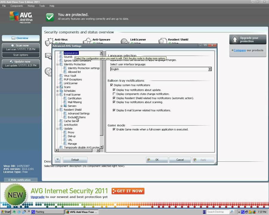
Task: Click the tree vertical scrollbar up arrow
Action: click(101, 53)
